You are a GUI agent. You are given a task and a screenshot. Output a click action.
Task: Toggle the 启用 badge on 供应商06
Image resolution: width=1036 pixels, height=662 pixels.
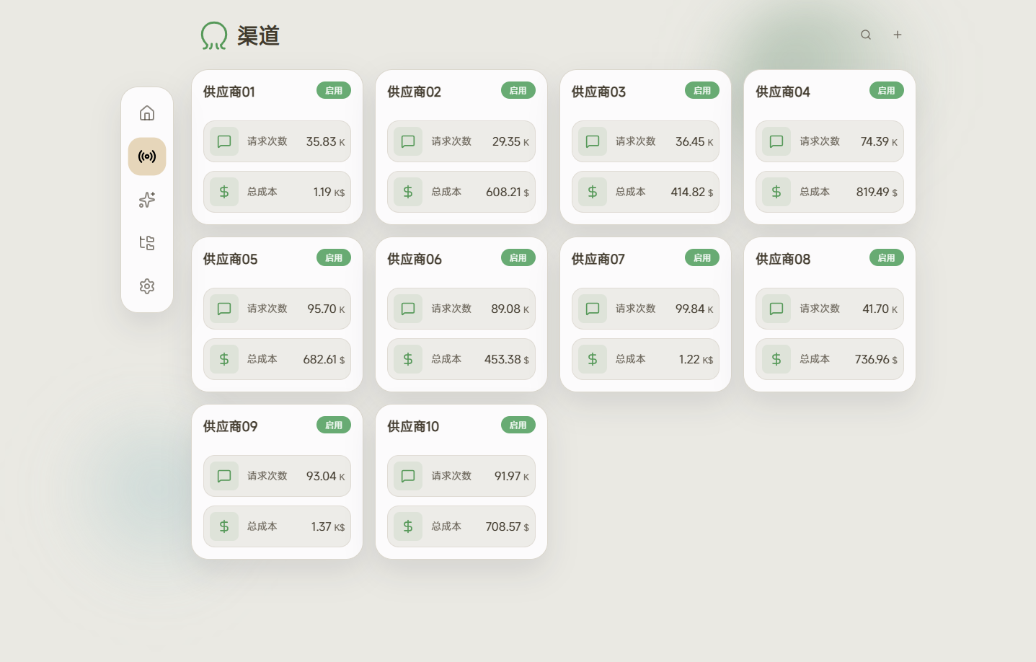[518, 257]
